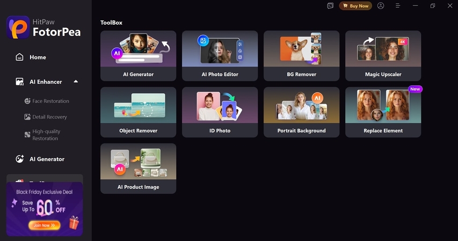The width and height of the screenshot is (458, 241).
Task: Launch the Object Remover tool
Action: pyautogui.click(x=138, y=112)
